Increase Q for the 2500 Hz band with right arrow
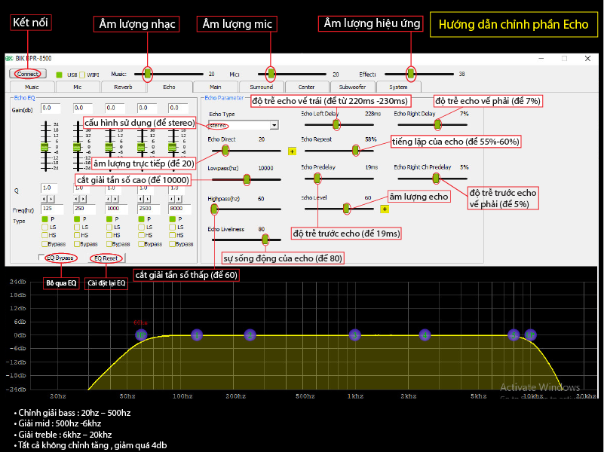The width and height of the screenshot is (604, 452). click(x=147, y=199)
